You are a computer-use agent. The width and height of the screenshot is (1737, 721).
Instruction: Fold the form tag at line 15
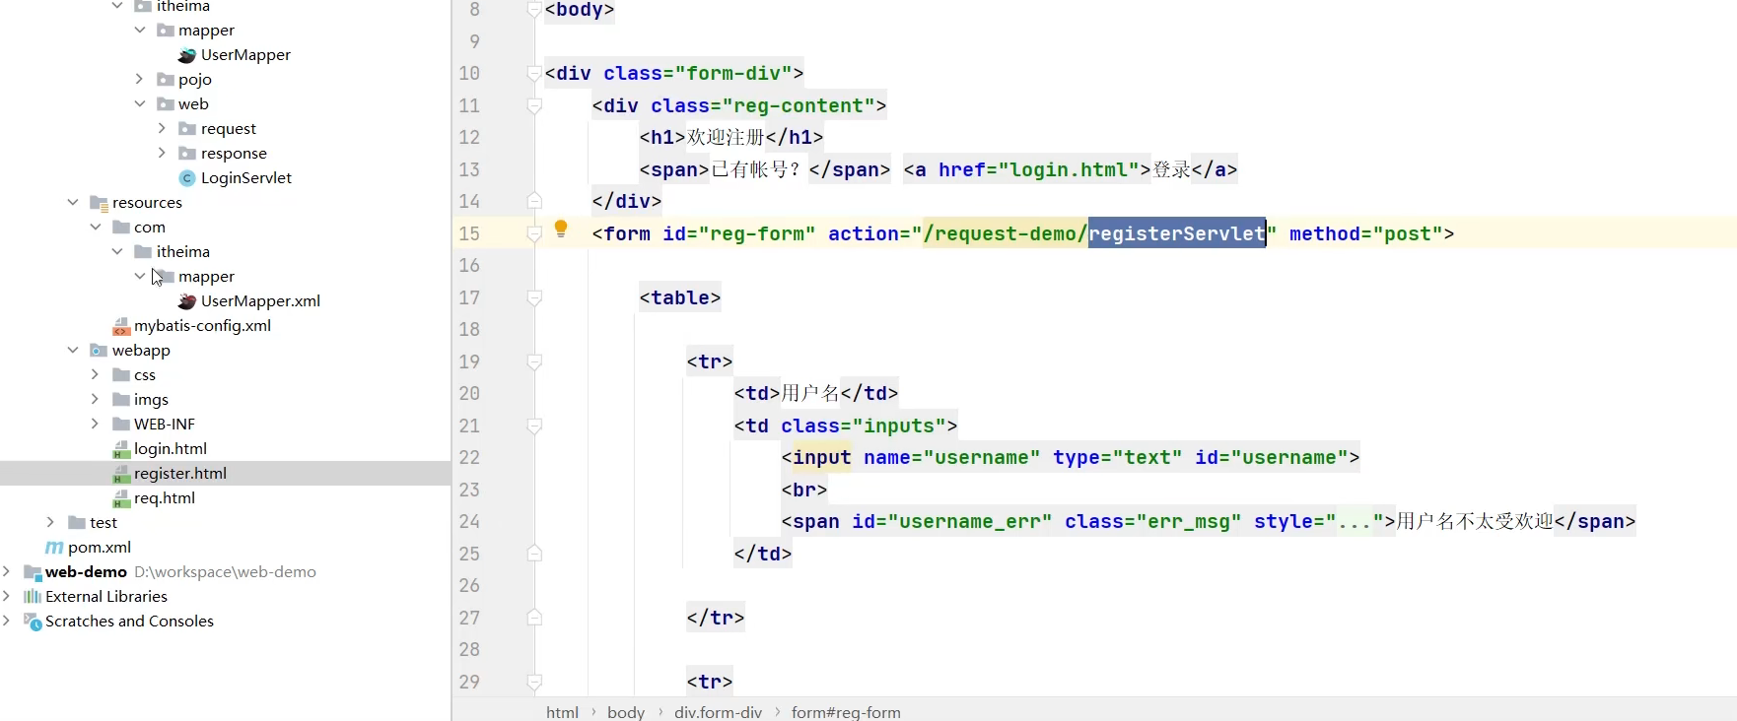tap(534, 234)
